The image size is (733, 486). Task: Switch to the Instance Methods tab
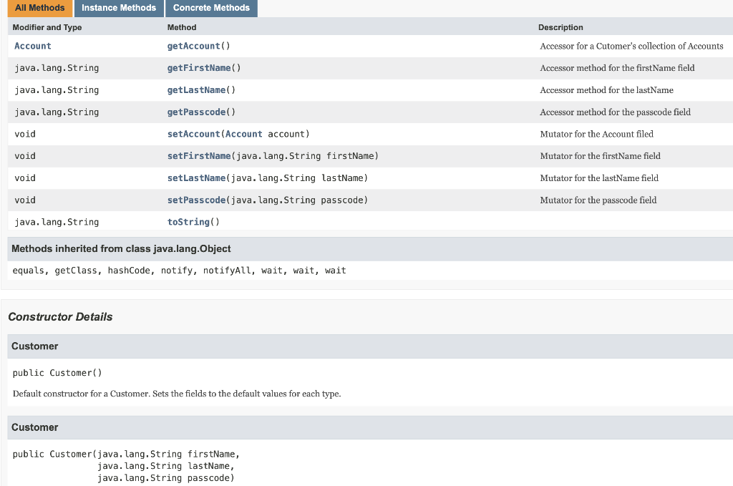click(x=119, y=8)
